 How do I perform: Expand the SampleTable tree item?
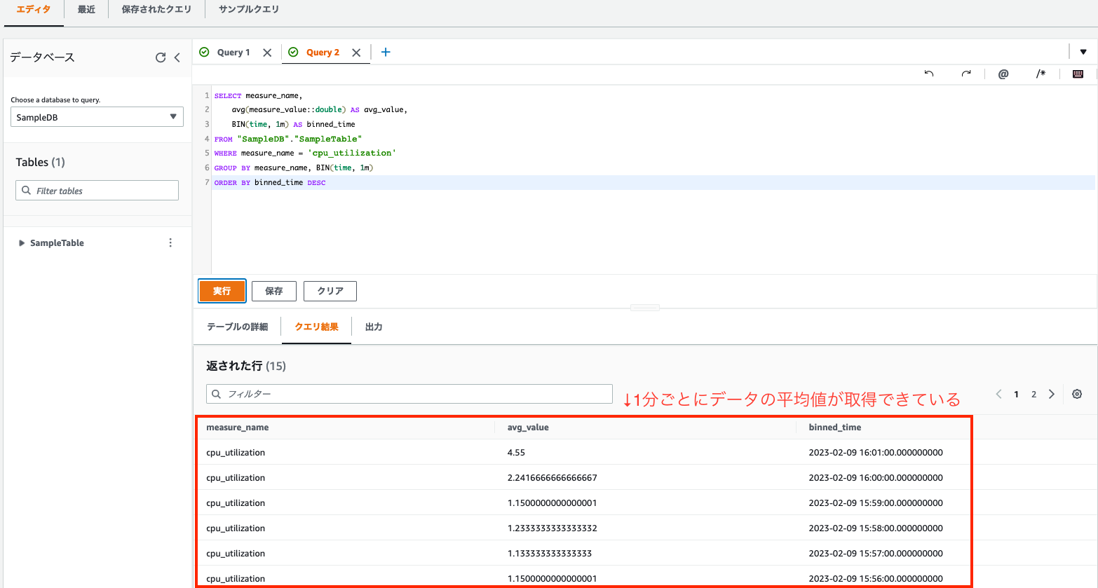[20, 242]
